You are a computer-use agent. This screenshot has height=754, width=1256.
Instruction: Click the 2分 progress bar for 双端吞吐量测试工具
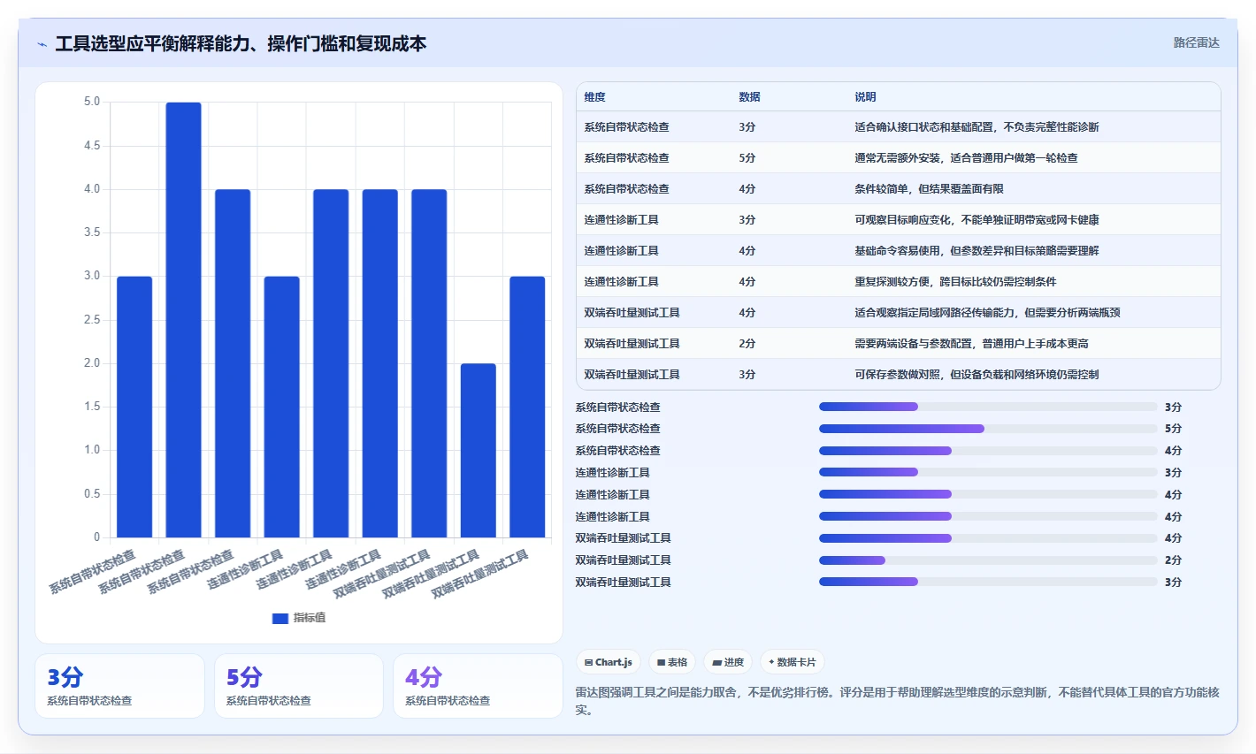point(988,560)
